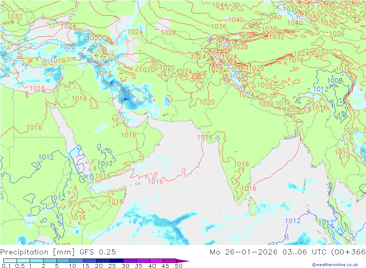Click the 2–5 mm legend swatch

pos(50,261)
